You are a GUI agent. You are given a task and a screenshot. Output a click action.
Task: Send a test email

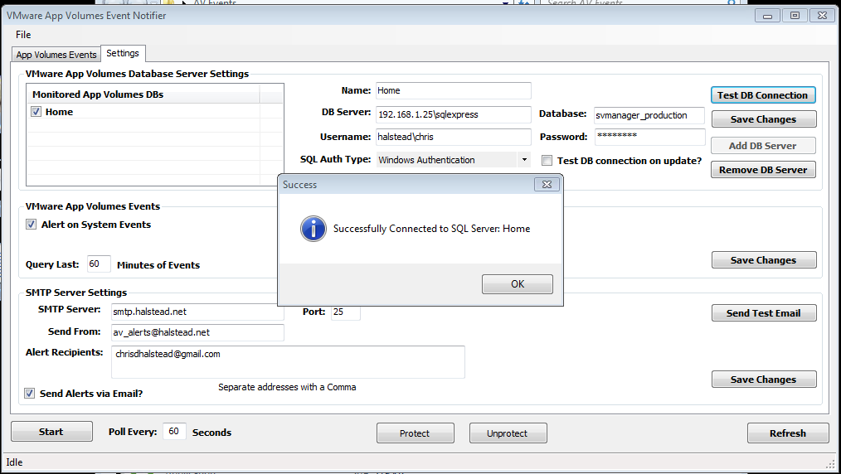pyautogui.click(x=763, y=313)
